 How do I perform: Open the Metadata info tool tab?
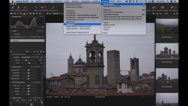click(x=34, y=13)
